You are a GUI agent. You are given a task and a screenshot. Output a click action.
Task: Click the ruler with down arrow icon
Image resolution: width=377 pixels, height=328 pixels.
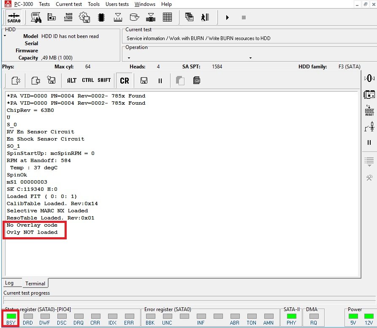pyautogui.click(x=118, y=17)
